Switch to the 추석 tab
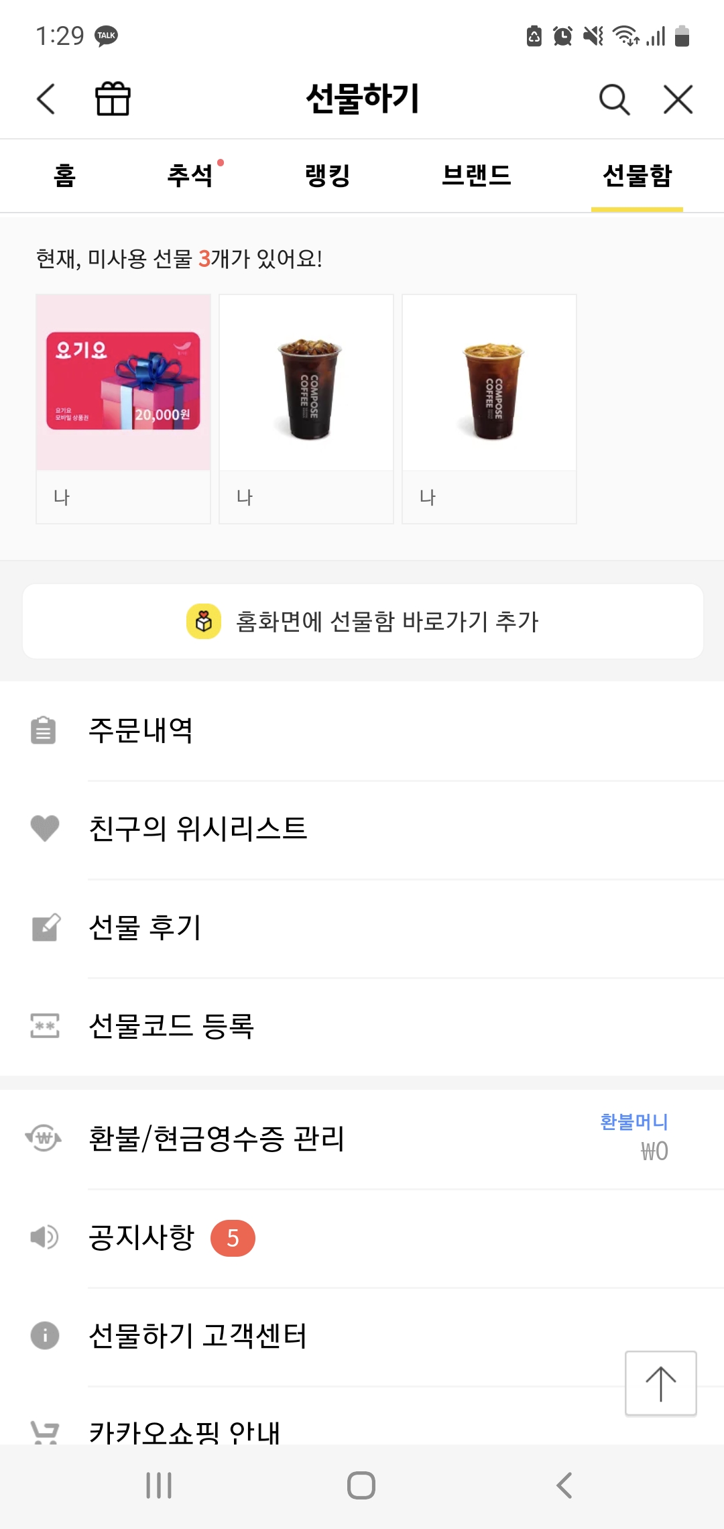Viewport: 724px width, 1529px height. coord(190,176)
